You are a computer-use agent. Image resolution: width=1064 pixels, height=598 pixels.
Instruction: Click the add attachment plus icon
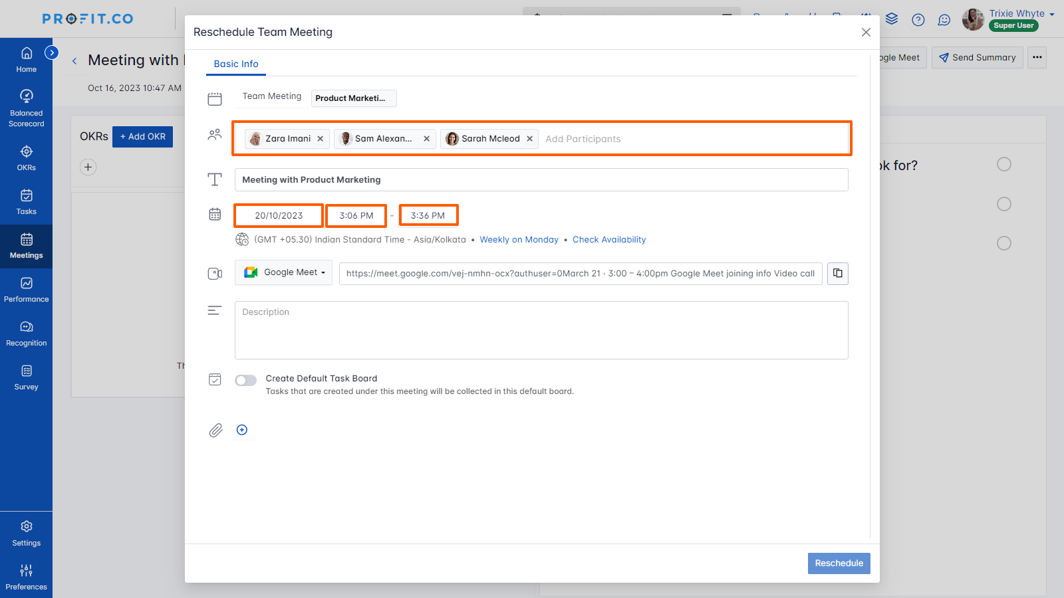click(242, 430)
